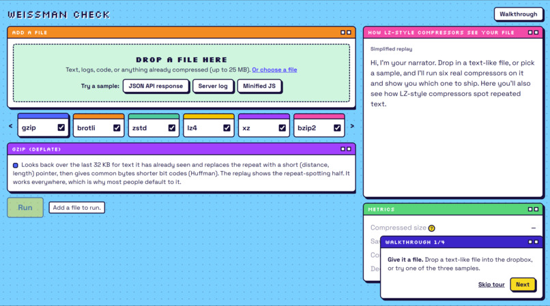Select the zstd compressor card label
Viewport: 550px width, 306px height.
(139, 128)
